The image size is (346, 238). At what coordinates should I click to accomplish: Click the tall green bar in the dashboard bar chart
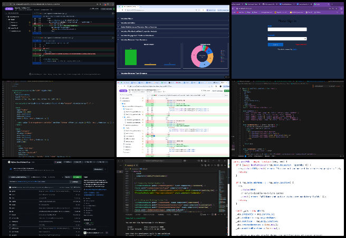click(131, 57)
